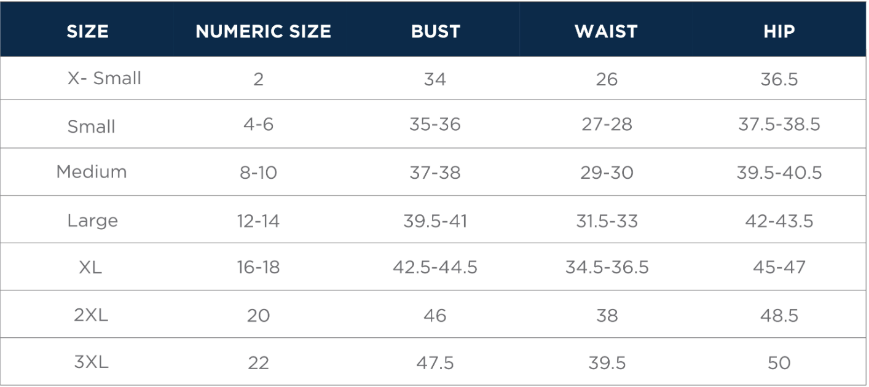
Task: Click hip value 48.5 cell
Action: pos(779,315)
